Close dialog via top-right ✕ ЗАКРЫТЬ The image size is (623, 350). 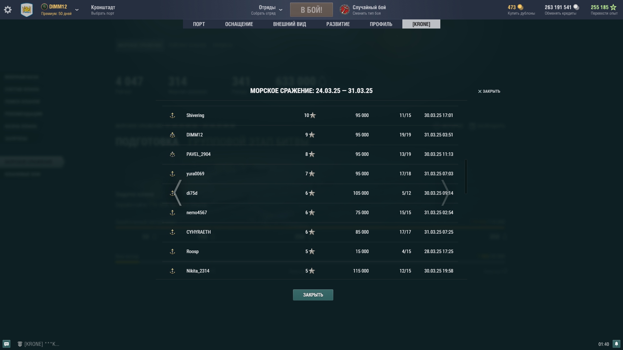[489, 91]
